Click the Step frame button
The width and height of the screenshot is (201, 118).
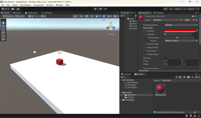[105, 9]
